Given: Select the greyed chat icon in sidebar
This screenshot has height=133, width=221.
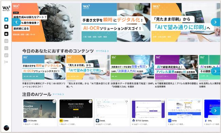Looking at the screenshot, I should 6,55.
